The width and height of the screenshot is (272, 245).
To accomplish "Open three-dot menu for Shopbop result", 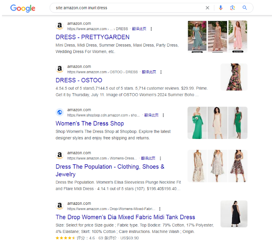I will coord(163,115).
